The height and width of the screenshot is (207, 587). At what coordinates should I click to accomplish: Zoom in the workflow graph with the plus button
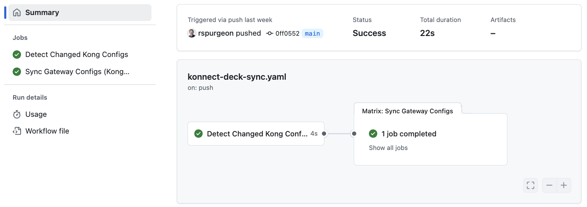(x=564, y=185)
